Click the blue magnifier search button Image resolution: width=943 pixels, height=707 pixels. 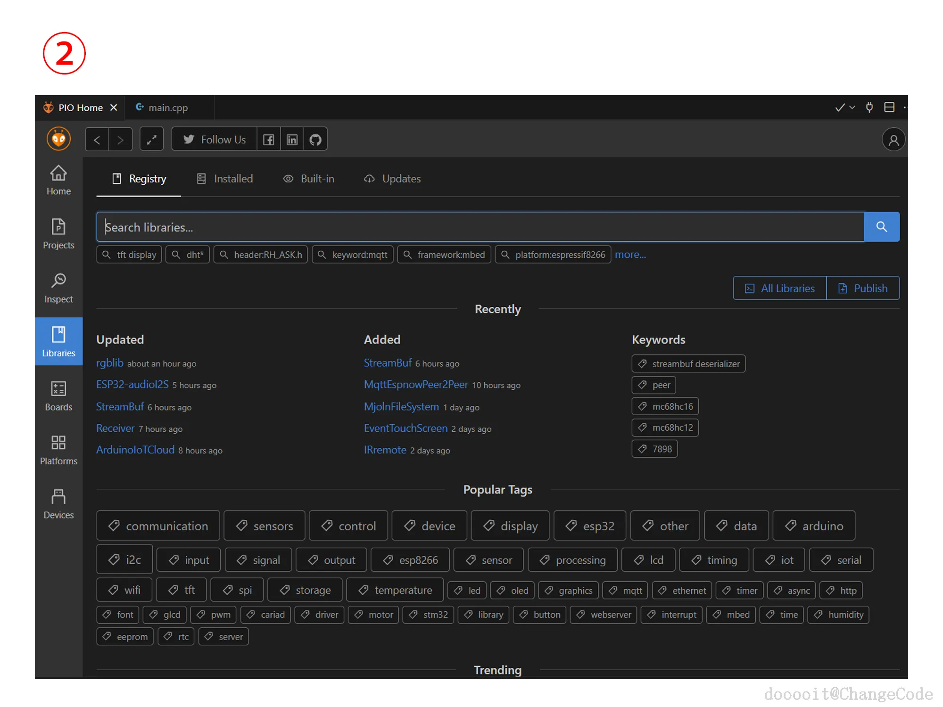pyautogui.click(x=881, y=227)
